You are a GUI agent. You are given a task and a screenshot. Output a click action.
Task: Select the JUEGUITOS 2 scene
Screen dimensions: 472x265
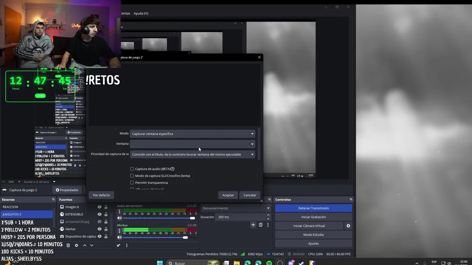(27, 214)
